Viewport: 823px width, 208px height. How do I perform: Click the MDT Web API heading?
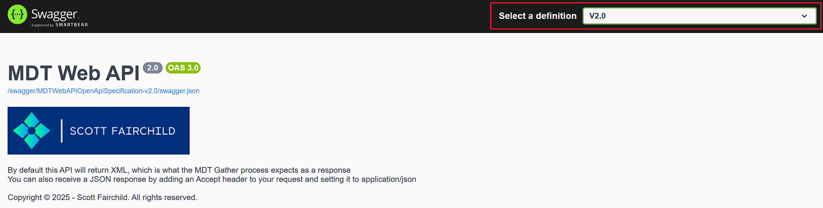[74, 73]
